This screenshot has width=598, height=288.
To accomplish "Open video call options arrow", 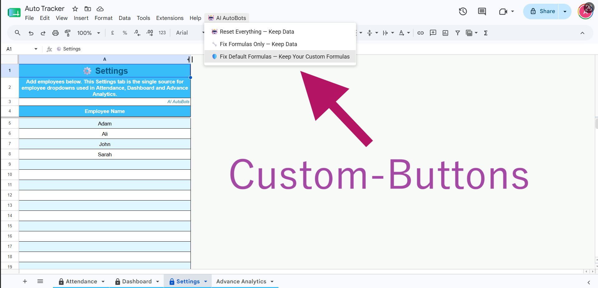I will click(x=513, y=12).
